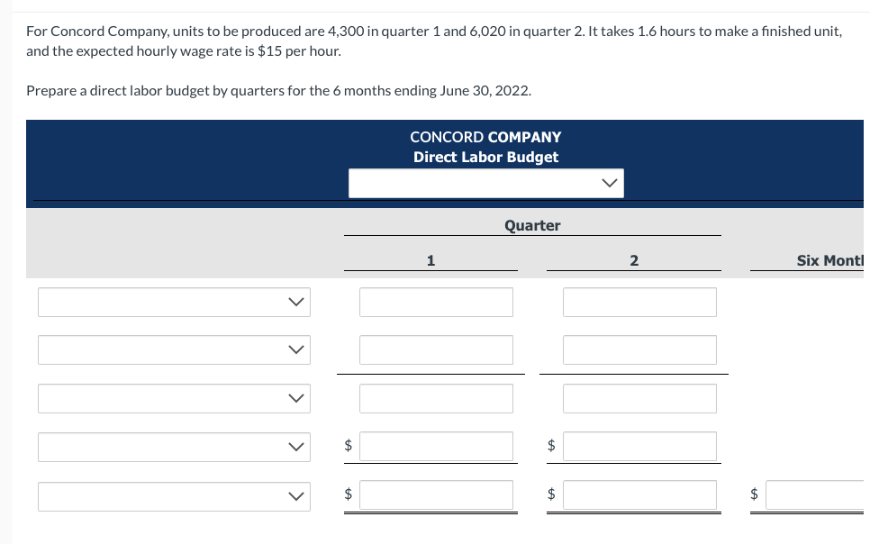
Task: Open the period selector under Direct Labor Budget
Action: (x=486, y=183)
